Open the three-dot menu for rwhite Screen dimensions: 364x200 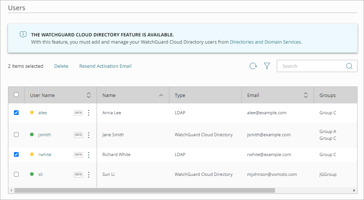click(x=89, y=155)
